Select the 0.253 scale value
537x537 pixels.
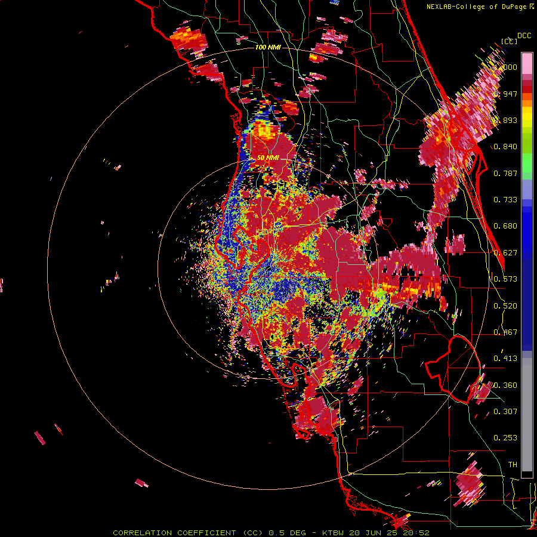tap(505, 438)
